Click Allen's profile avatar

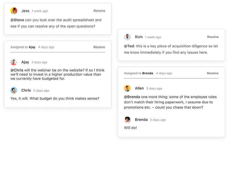click(x=127, y=88)
